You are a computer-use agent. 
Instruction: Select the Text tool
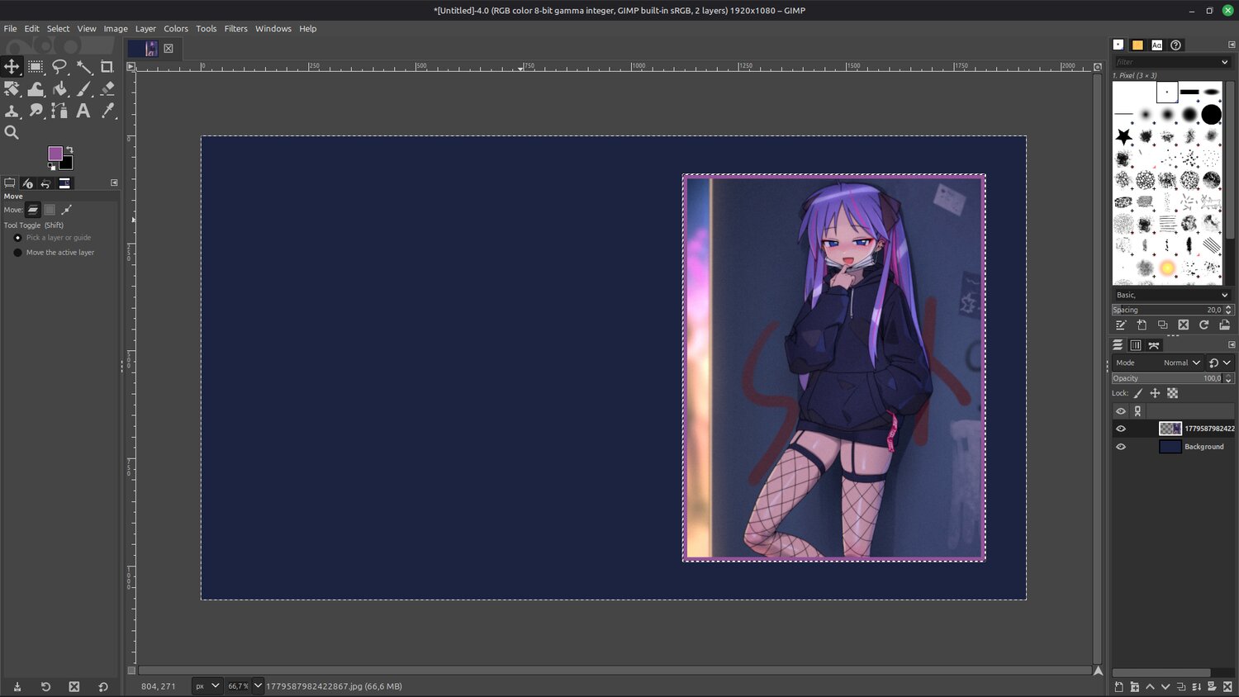pos(83,110)
